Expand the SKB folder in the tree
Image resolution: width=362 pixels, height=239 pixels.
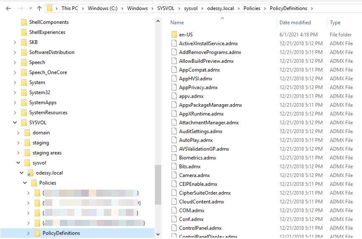point(15,42)
